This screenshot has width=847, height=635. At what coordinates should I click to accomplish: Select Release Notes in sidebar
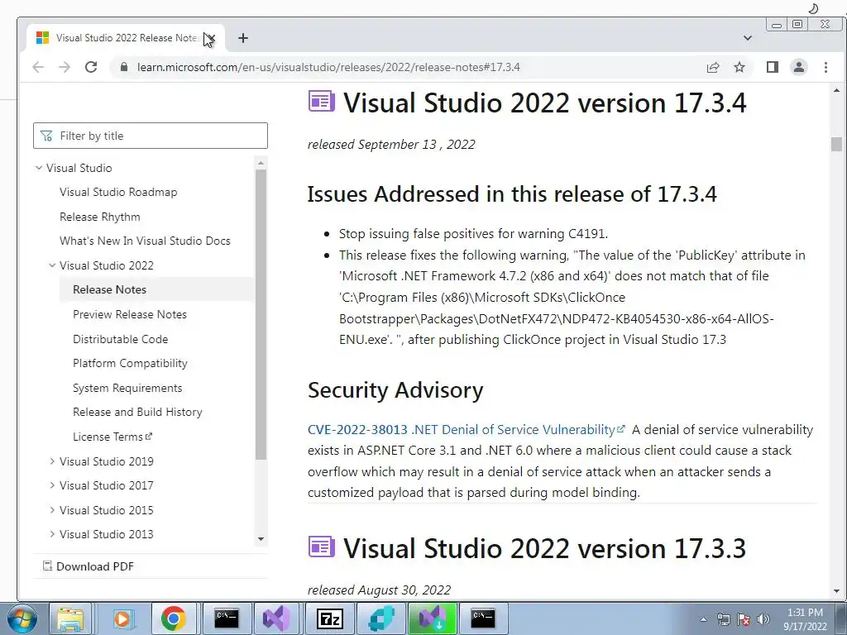(110, 289)
